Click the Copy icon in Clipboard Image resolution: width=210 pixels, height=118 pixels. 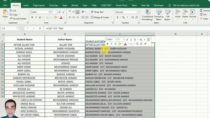pos(11,14)
